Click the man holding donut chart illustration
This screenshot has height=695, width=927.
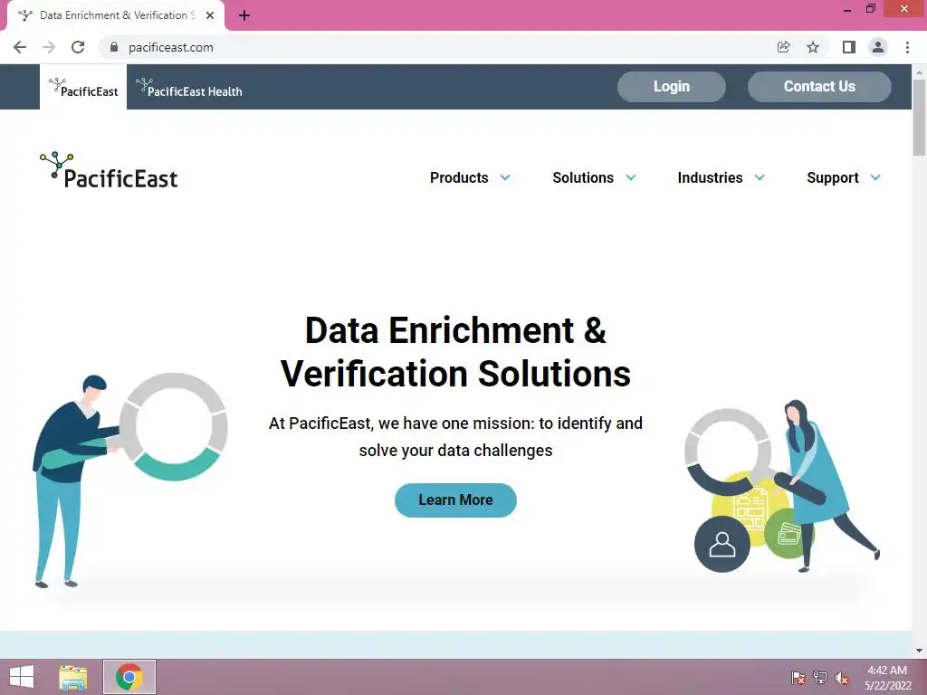pyautogui.click(x=130, y=480)
